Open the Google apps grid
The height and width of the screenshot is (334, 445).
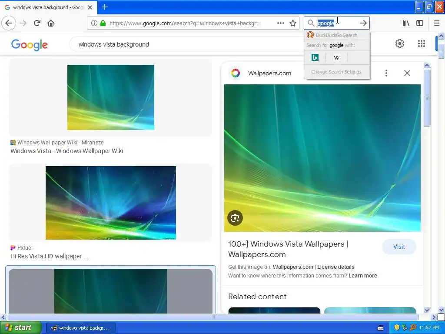click(422, 43)
